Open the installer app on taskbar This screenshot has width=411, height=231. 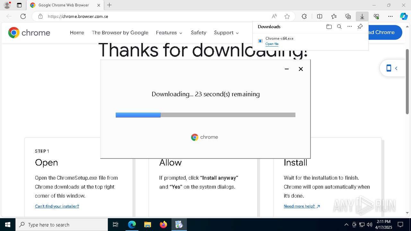tap(179, 225)
